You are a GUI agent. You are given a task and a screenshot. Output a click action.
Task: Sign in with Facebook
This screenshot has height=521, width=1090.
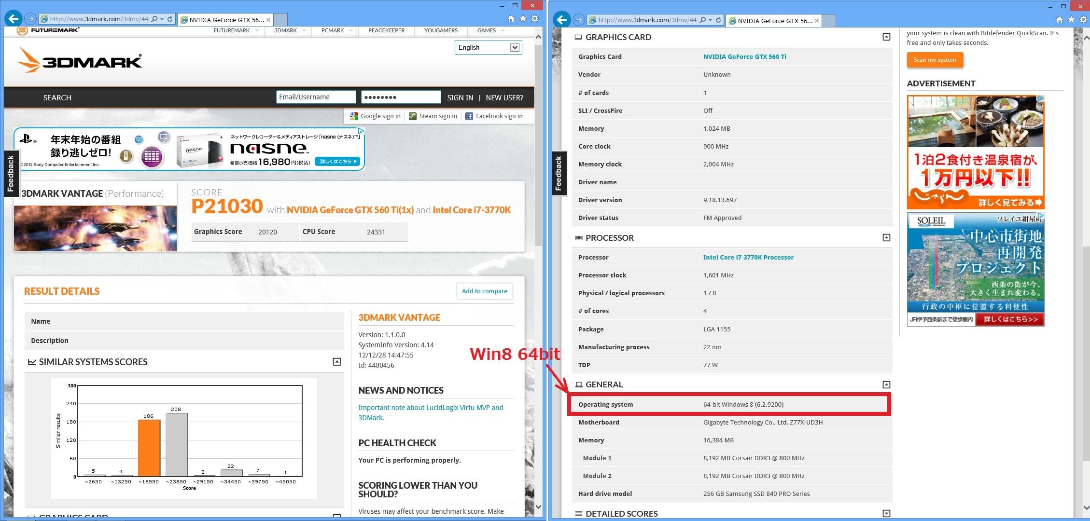[494, 116]
